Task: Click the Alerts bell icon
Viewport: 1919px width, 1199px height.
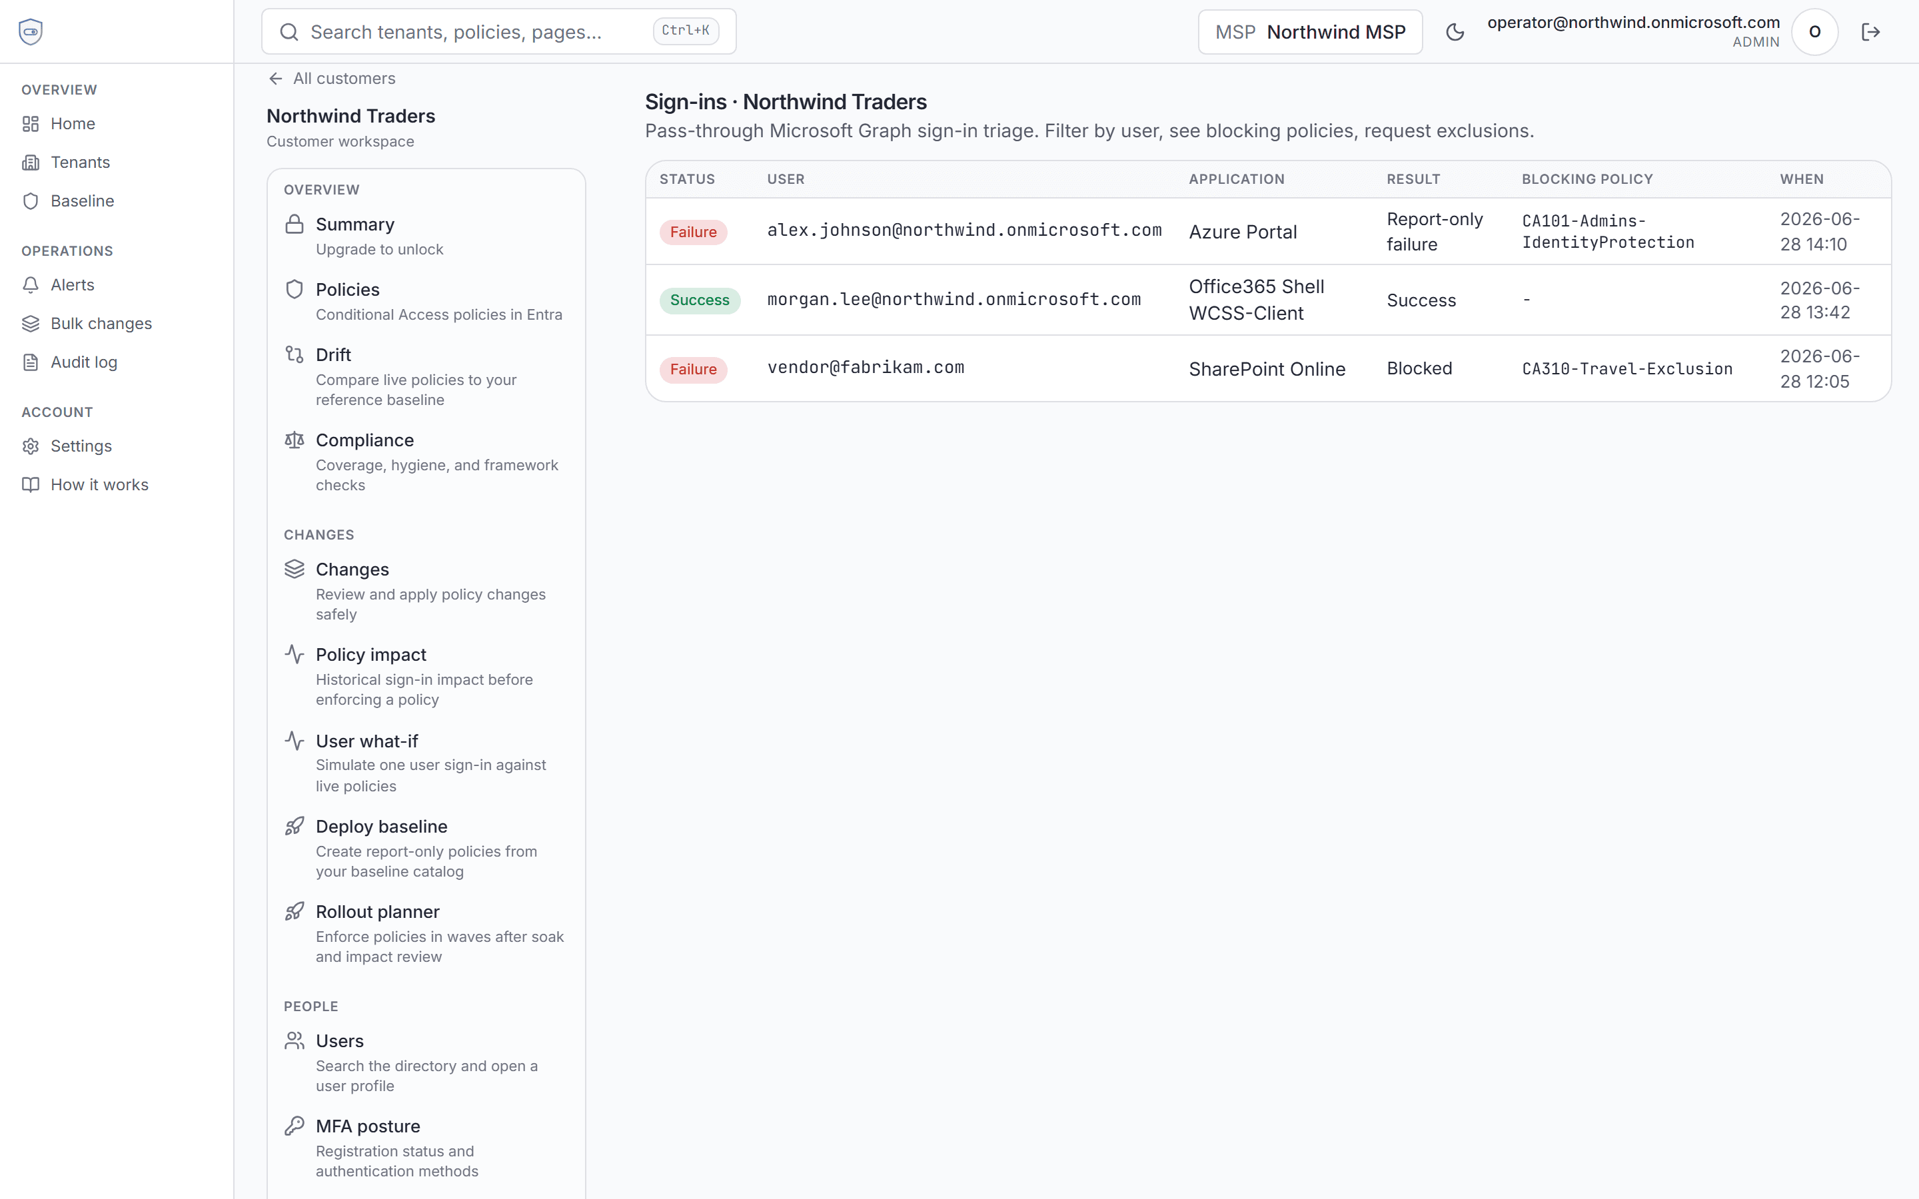Action: [x=31, y=284]
